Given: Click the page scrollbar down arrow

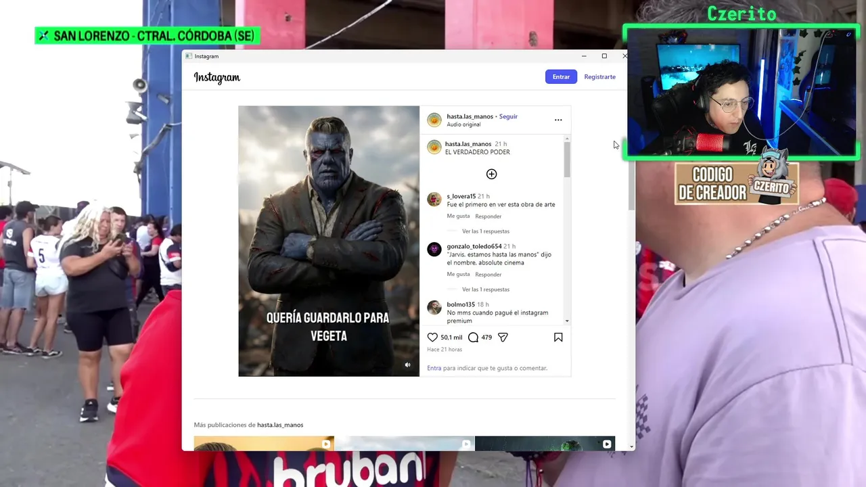Looking at the screenshot, I should coord(632,446).
